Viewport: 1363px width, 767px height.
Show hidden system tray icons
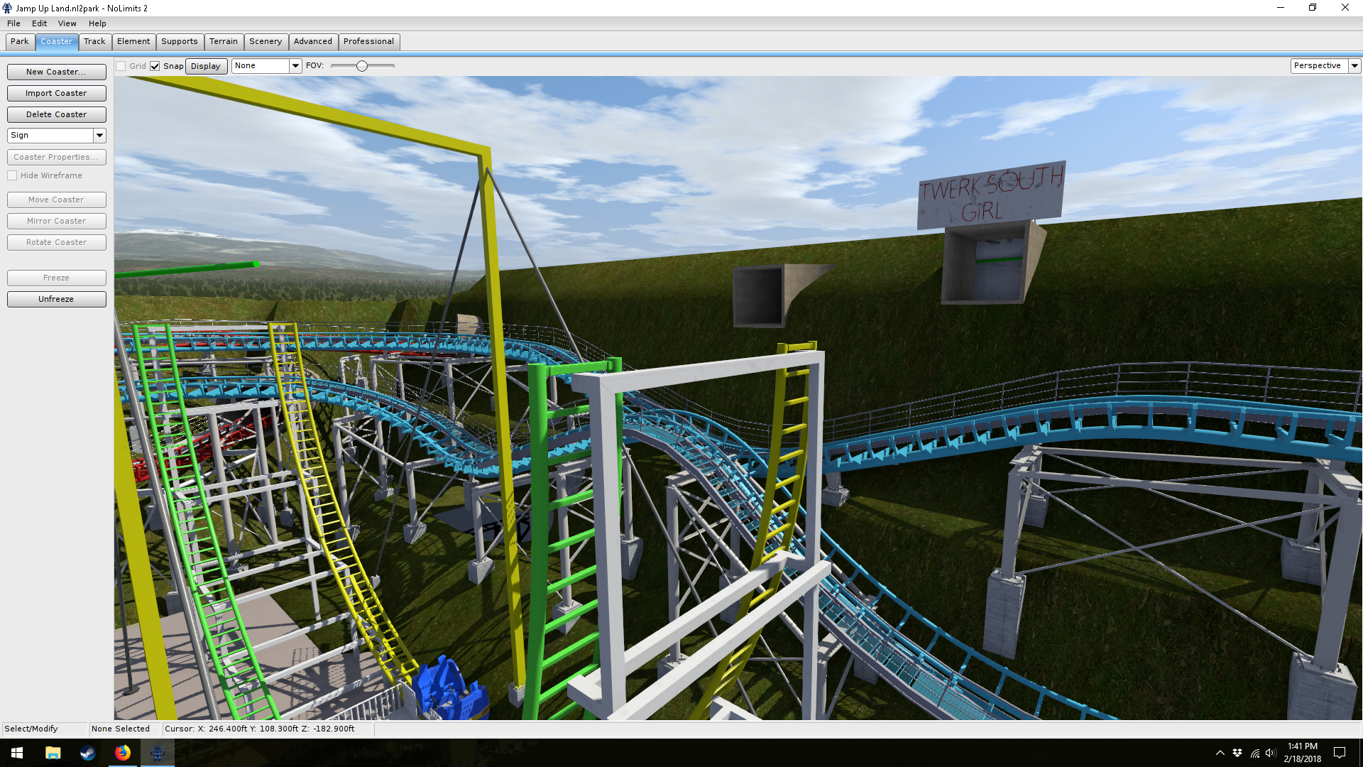pos(1220,753)
